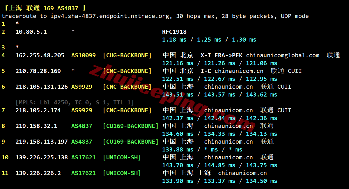Viewport: 349px width, 189px height.
Task: Click the [UNICOM-SH] tag on hop 10
Action: tap(122, 158)
